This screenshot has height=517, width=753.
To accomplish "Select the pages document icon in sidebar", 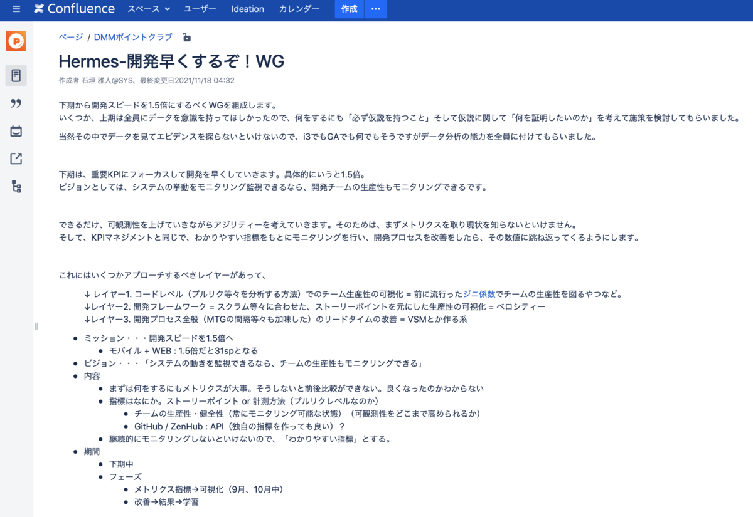I will click(x=16, y=75).
